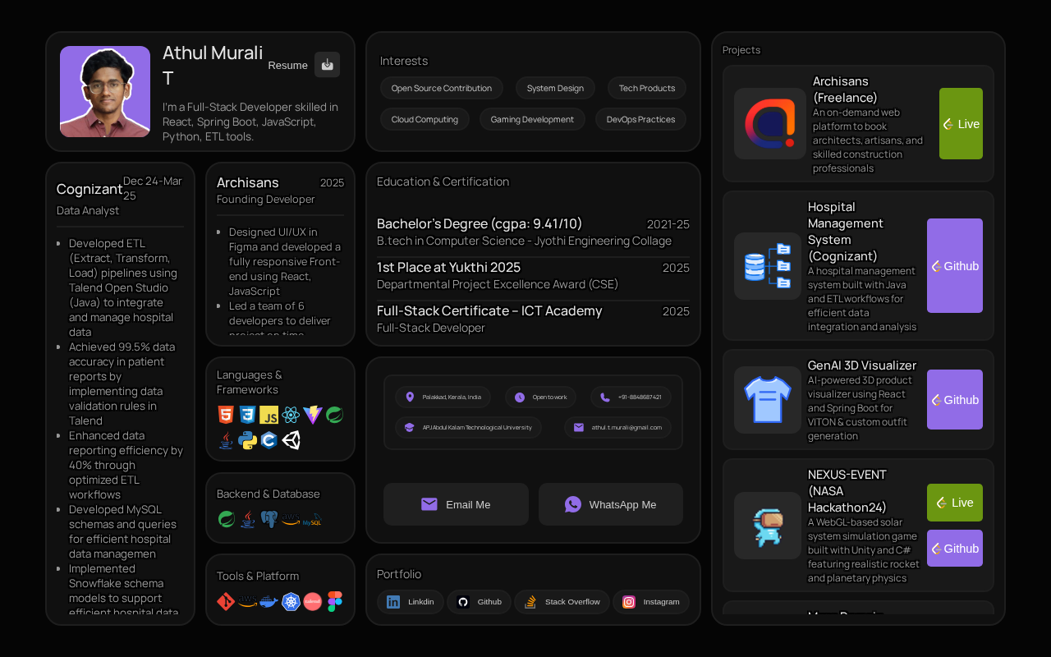The width and height of the screenshot is (1051, 657).
Task: Click the WhatsApp Me button
Action: 611,504
